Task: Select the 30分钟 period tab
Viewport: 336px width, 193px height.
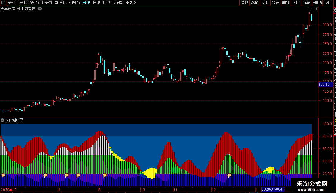Action: pyautogui.click(x=61, y=3)
